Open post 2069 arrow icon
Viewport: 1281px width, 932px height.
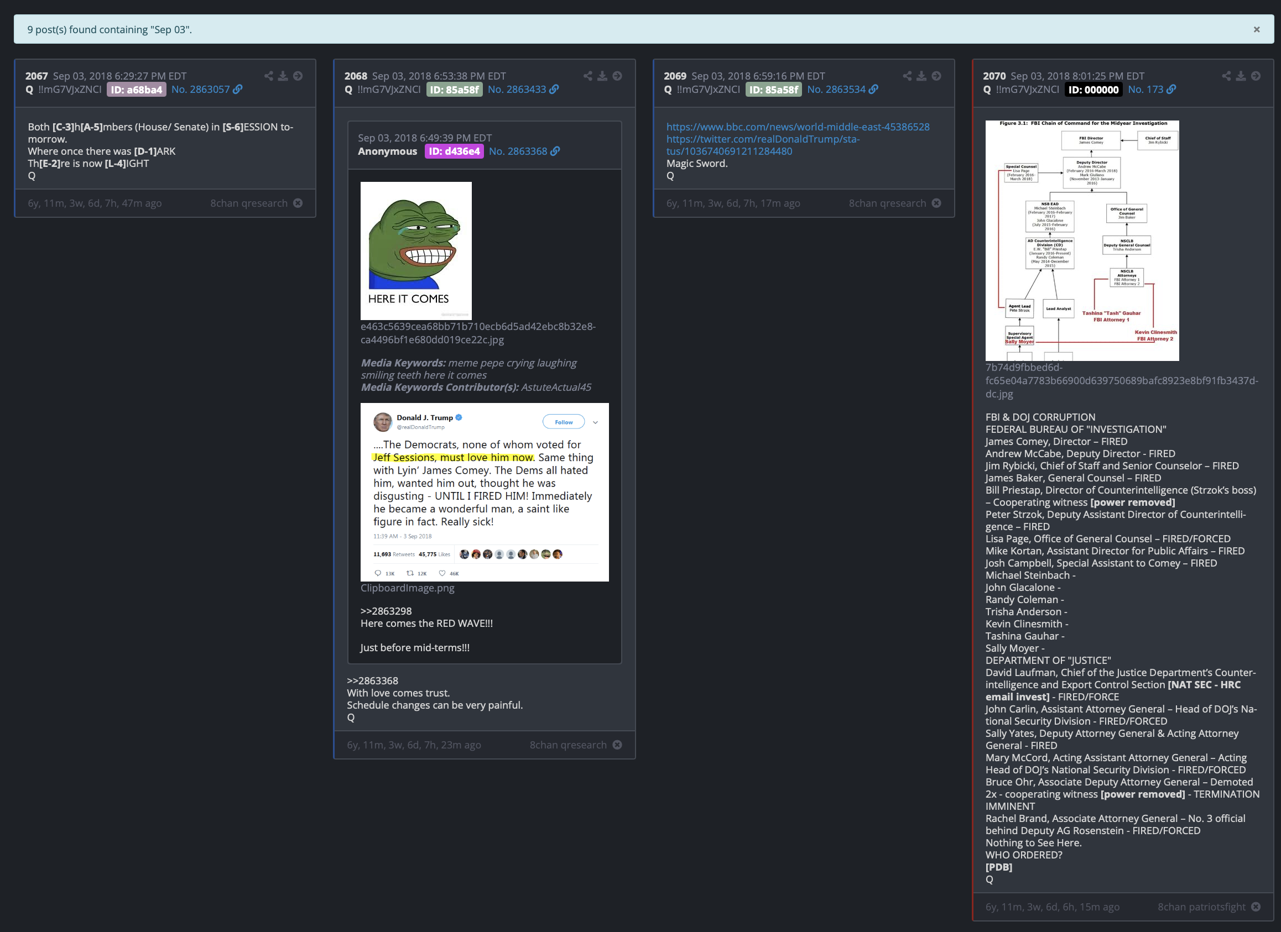coord(936,76)
